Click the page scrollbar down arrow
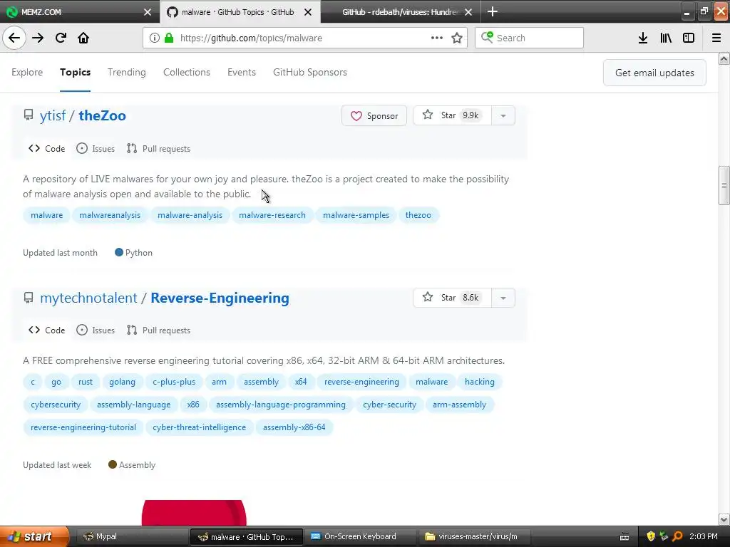The height and width of the screenshot is (547, 730). click(724, 519)
